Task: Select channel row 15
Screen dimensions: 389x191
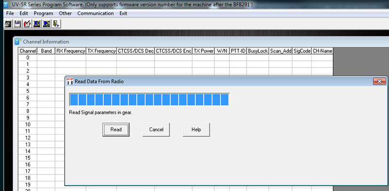Action: click(28, 158)
